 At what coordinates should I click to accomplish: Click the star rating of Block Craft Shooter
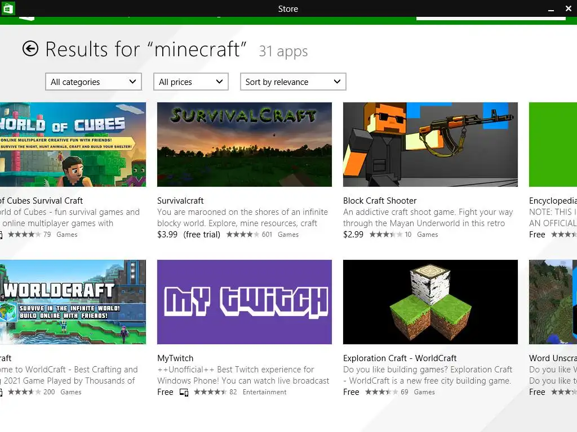[x=385, y=235]
